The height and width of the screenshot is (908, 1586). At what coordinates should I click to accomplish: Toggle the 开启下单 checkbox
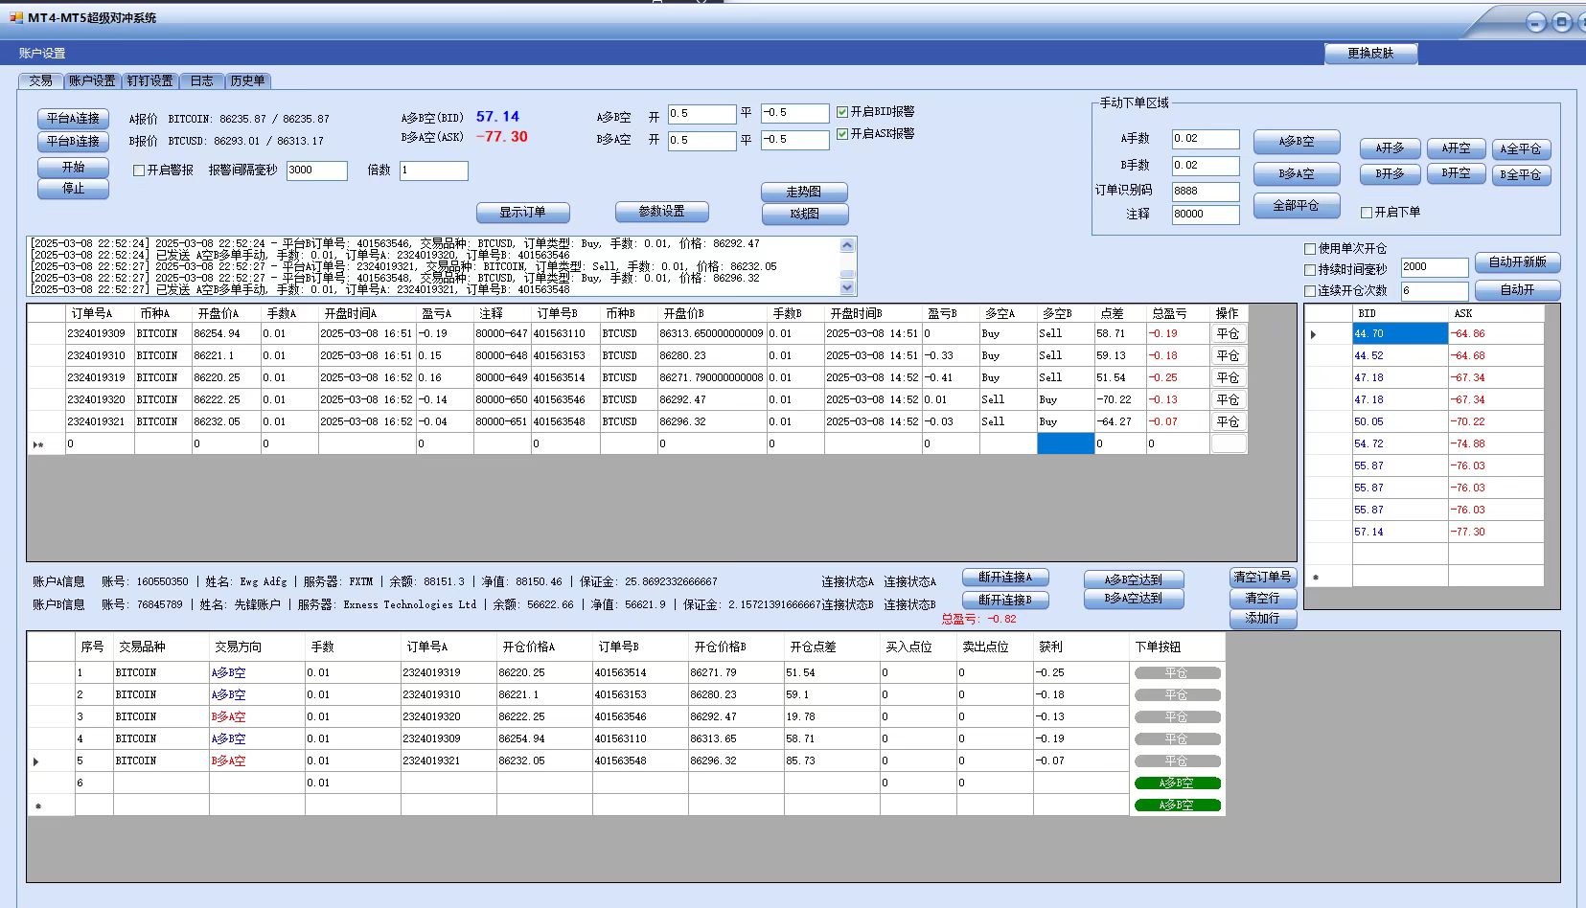coord(1367,213)
